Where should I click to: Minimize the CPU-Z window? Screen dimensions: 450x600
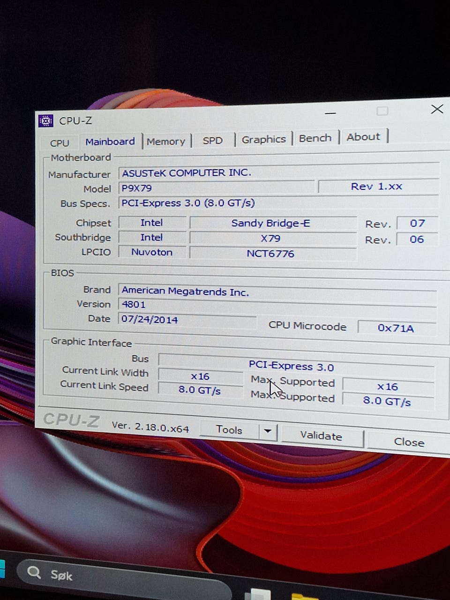point(330,113)
